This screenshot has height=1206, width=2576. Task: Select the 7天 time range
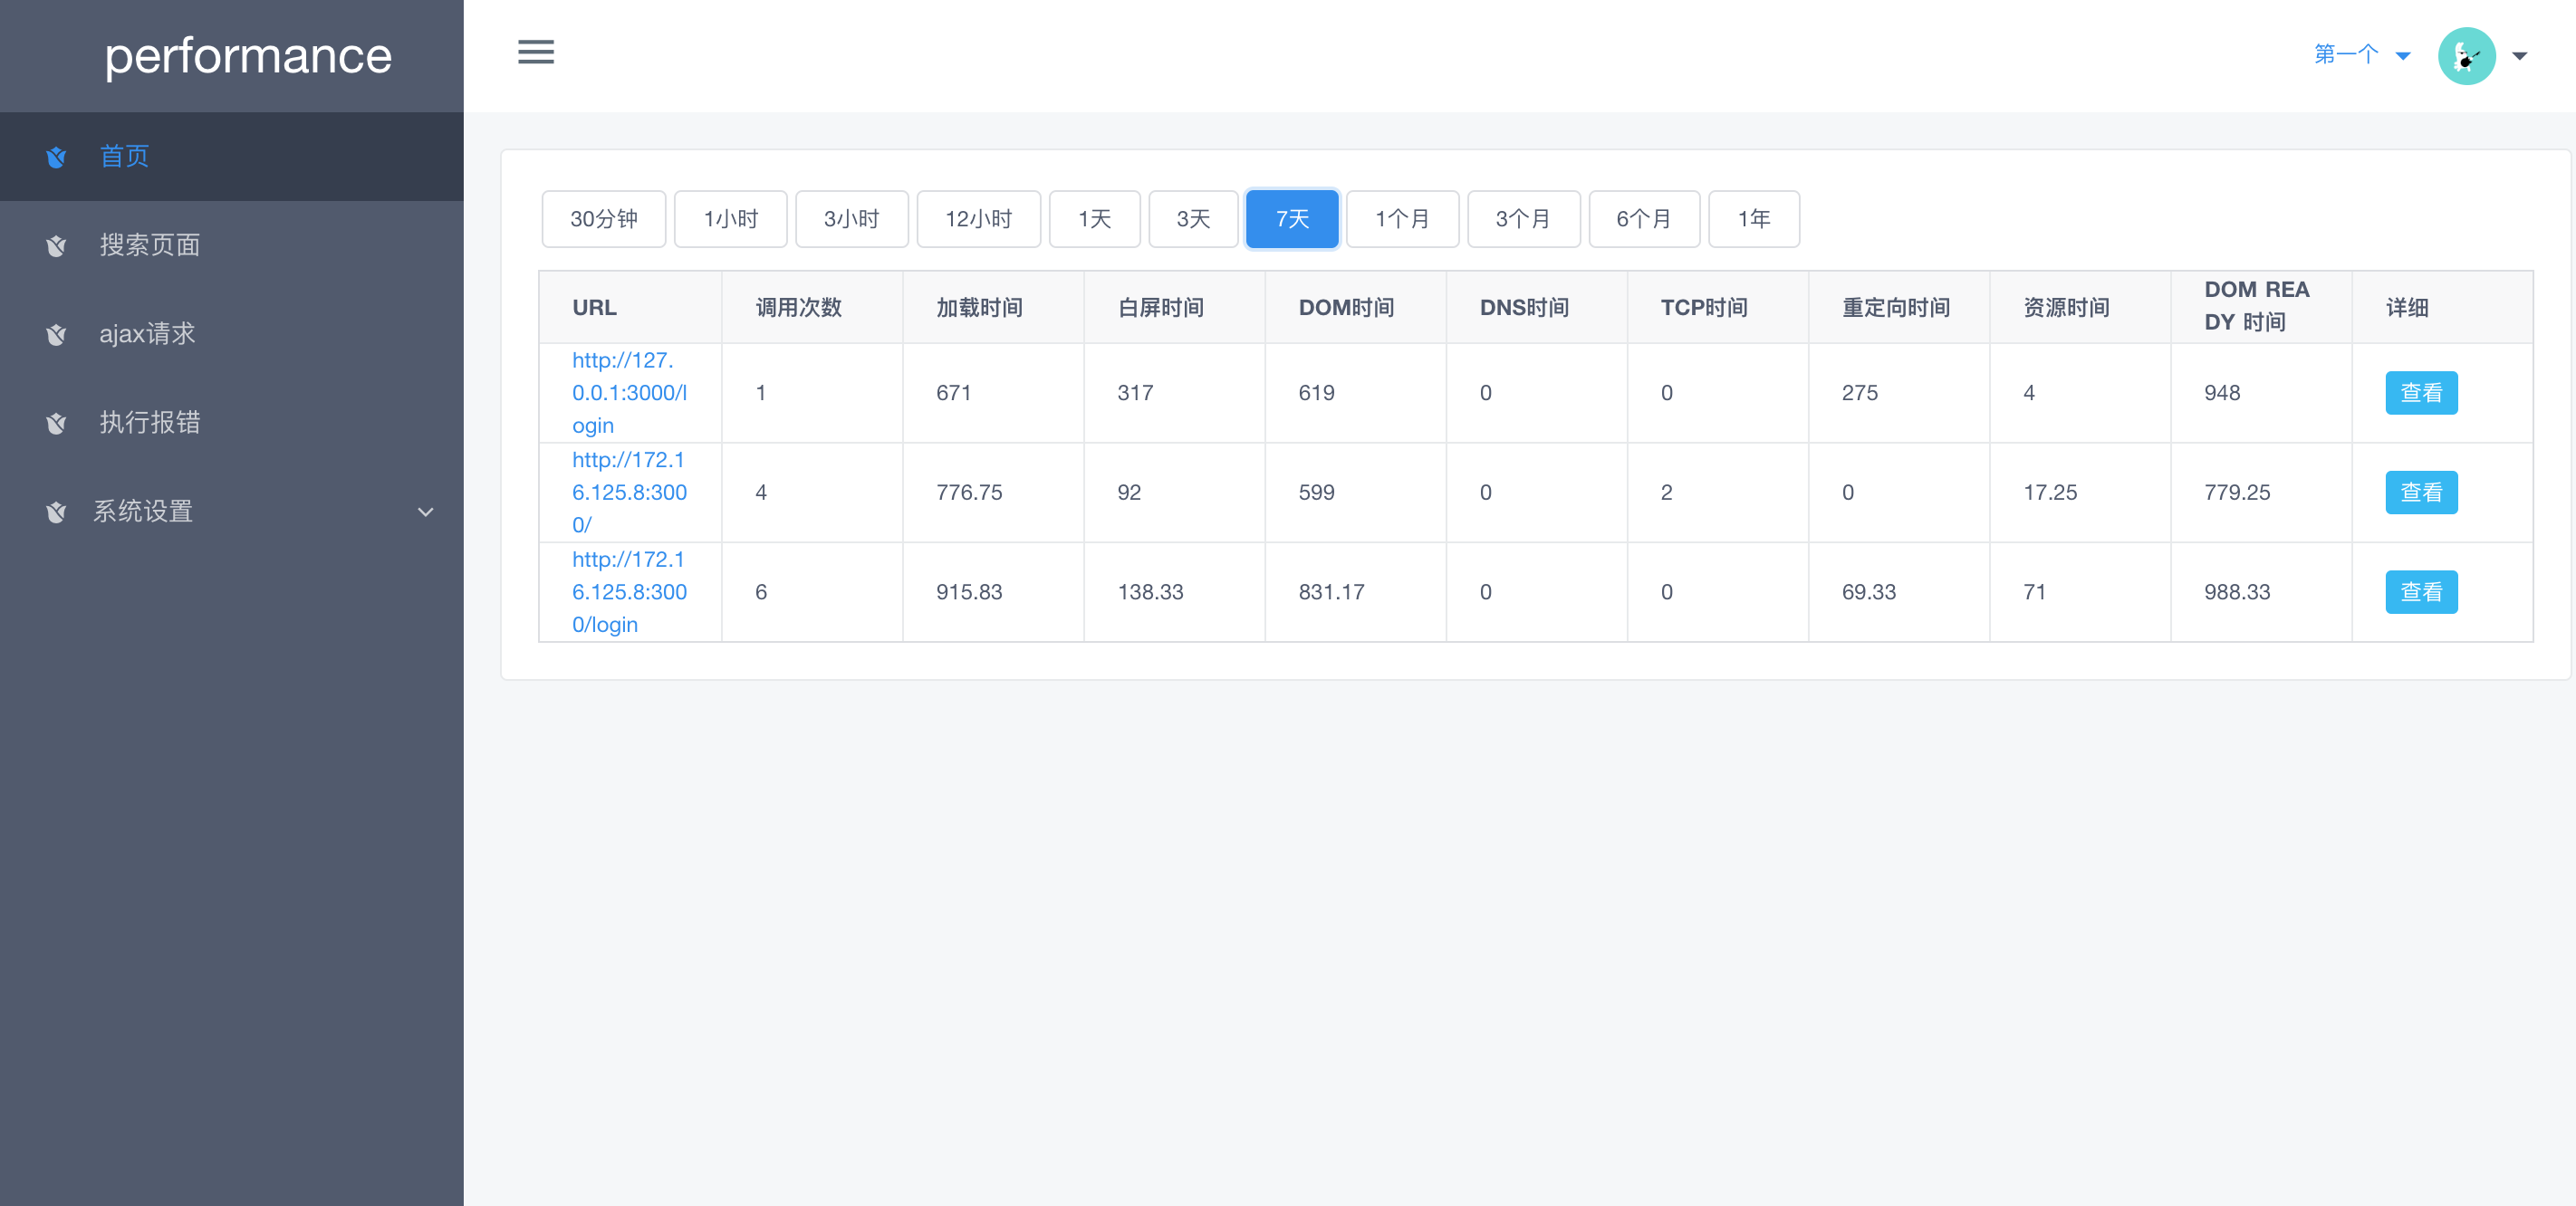[1292, 219]
